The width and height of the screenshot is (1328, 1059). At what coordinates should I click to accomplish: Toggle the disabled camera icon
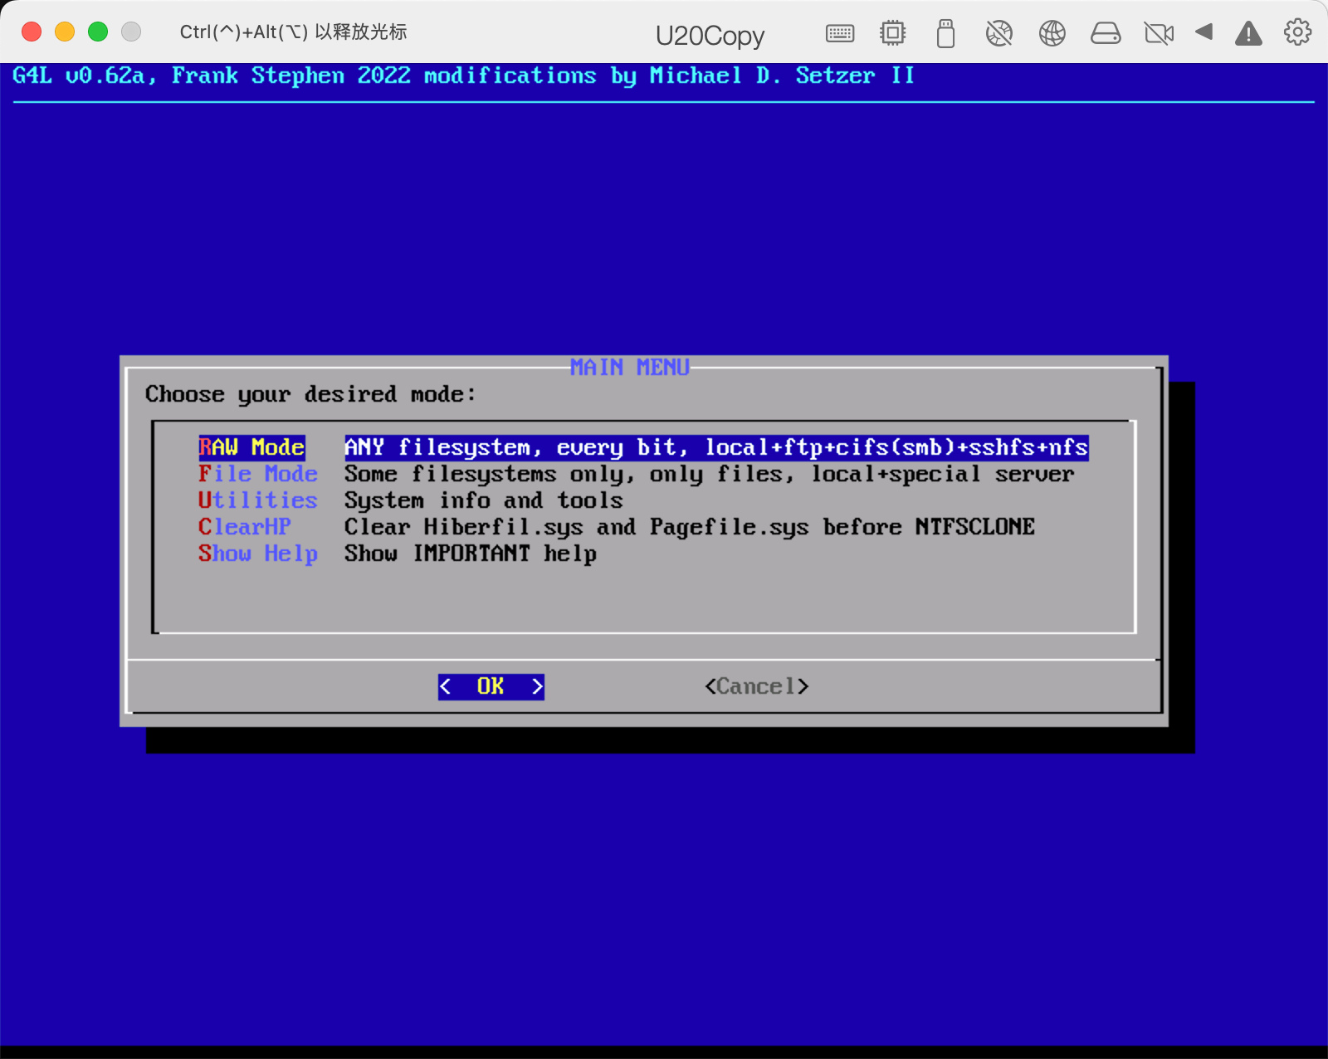(1159, 33)
